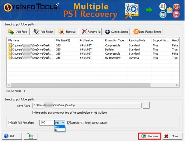The image size is (185, 142).
Task: Start recovery with Recover button
Action: (149, 136)
